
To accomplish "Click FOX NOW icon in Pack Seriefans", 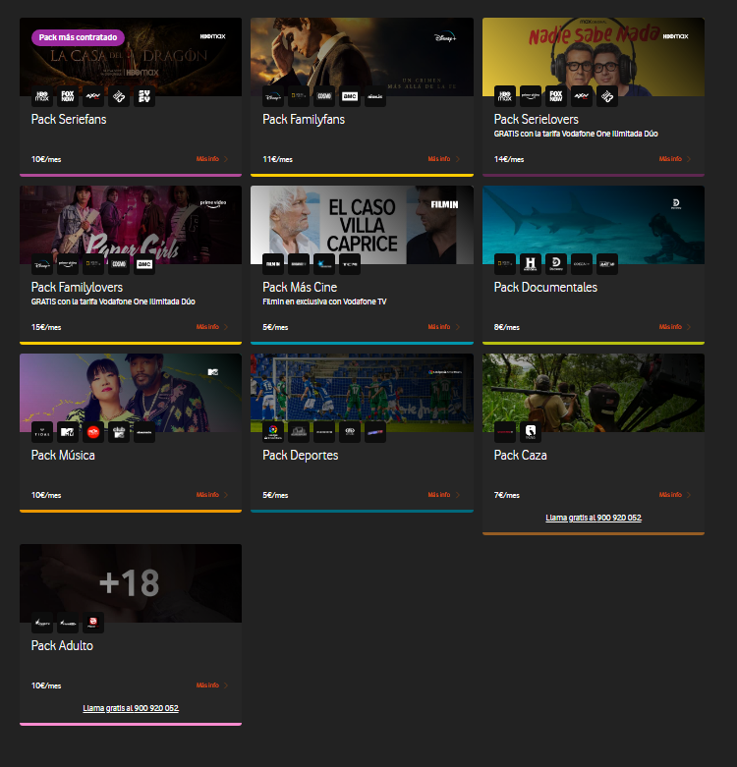I will pyautogui.click(x=68, y=96).
